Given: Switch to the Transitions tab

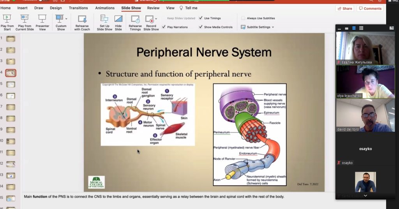Looking at the screenshot, I should tap(78, 8).
